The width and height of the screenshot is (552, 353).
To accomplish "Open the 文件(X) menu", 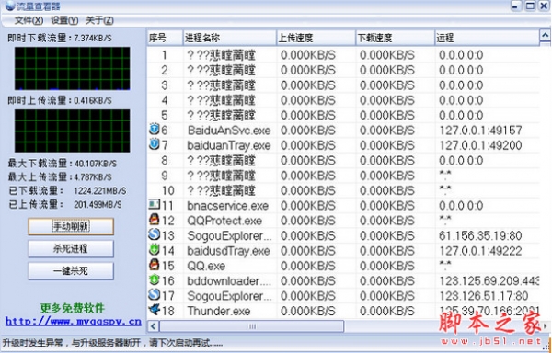I will 29,20.
